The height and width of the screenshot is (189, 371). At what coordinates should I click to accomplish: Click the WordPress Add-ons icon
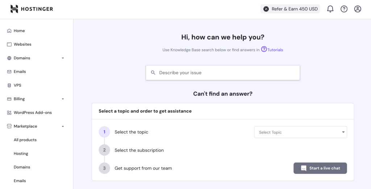(x=9, y=113)
